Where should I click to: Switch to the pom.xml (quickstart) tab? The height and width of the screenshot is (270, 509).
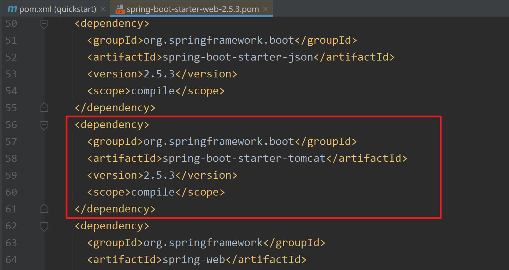tap(57, 9)
